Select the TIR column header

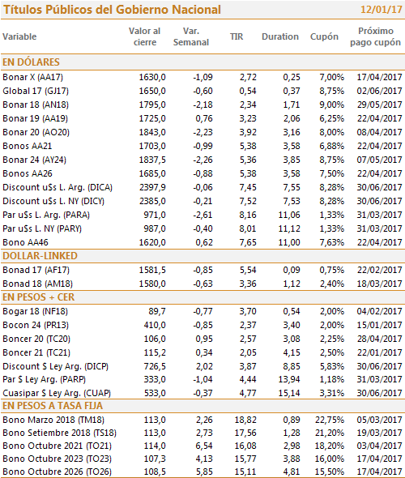coord(237,36)
